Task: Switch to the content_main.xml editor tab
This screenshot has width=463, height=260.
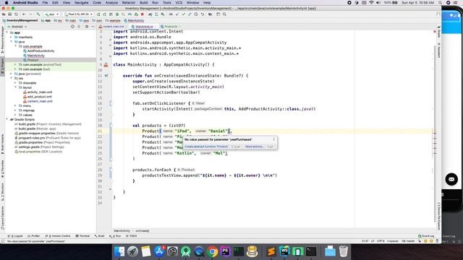Action: pos(113,27)
